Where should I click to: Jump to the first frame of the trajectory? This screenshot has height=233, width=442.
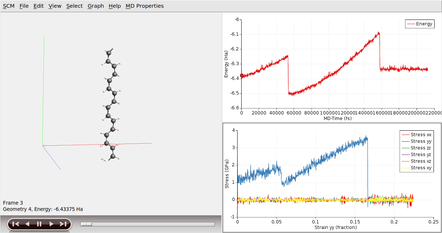[x=15, y=224]
